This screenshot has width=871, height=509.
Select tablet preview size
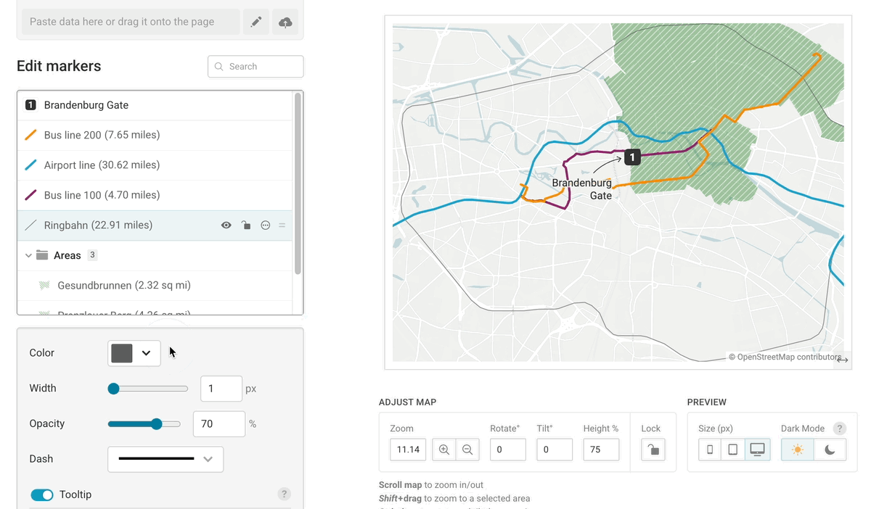[x=733, y=450]
